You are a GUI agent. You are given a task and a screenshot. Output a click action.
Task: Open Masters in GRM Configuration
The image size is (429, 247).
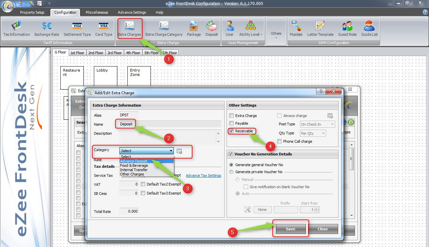(x=296, y=29)
